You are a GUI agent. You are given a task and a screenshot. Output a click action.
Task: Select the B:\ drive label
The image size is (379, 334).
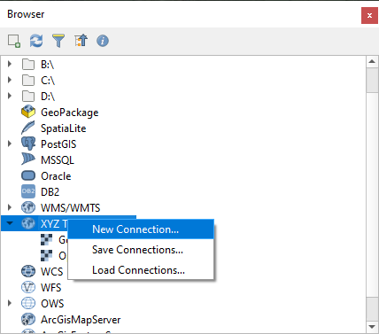(x=47, y=65)
